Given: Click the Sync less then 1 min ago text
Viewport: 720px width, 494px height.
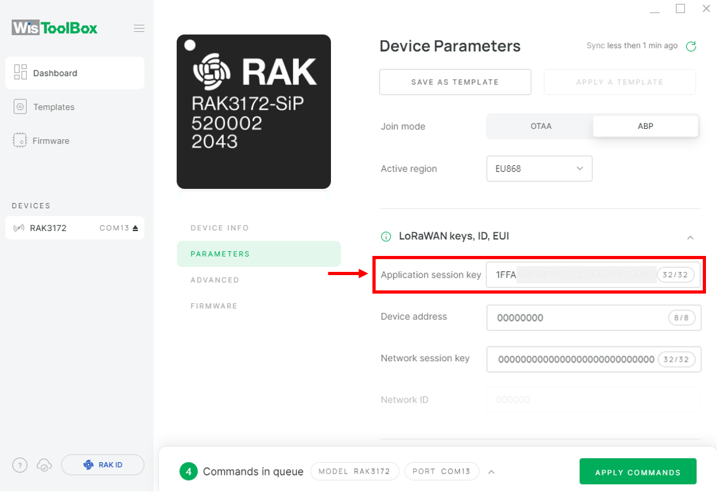Looking at the screenshot, I should click(x=632, y=45).
